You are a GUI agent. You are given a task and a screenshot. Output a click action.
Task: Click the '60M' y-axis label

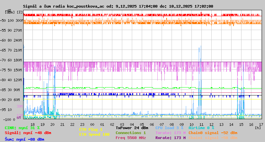(17, 100)
